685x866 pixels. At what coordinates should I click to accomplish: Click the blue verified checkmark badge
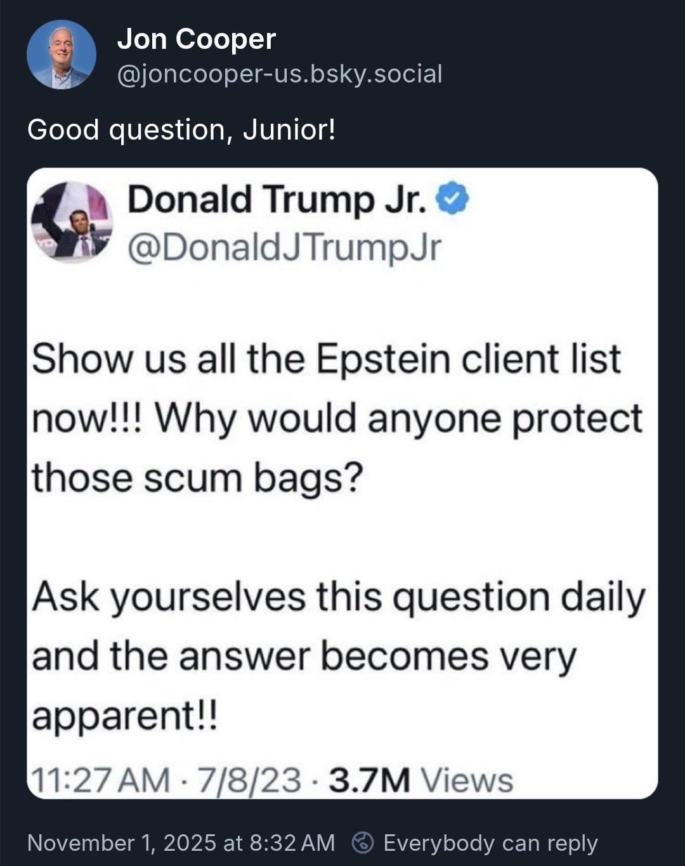(x=453, y=199)
